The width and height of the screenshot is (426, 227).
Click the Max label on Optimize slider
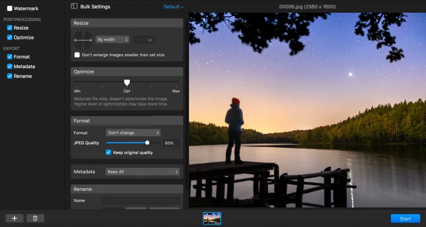(x=176, y=91)
